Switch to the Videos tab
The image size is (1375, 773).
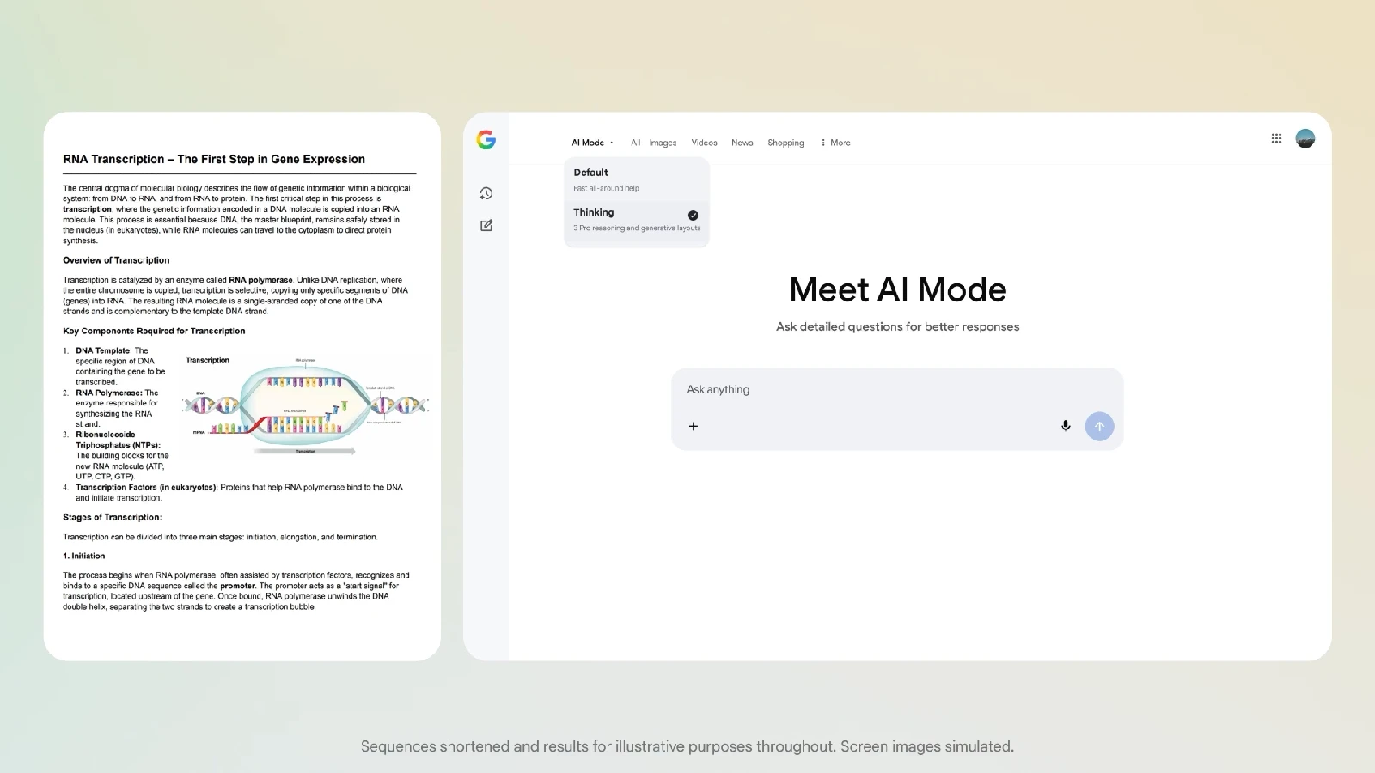[704, 143]
